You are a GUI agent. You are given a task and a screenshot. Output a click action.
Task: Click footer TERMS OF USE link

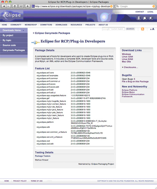[x=37, y=181]
